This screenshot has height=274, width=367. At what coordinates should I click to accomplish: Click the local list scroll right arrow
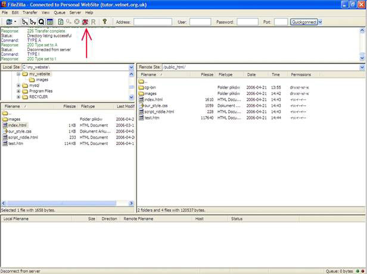(131, 203)
